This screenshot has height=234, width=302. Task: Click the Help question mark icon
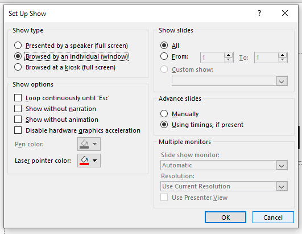pyautogui.click(x=259, y=13)
